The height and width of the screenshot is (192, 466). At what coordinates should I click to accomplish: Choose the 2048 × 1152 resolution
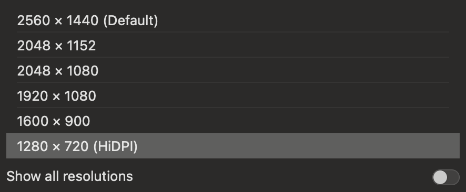coord(232,46)
